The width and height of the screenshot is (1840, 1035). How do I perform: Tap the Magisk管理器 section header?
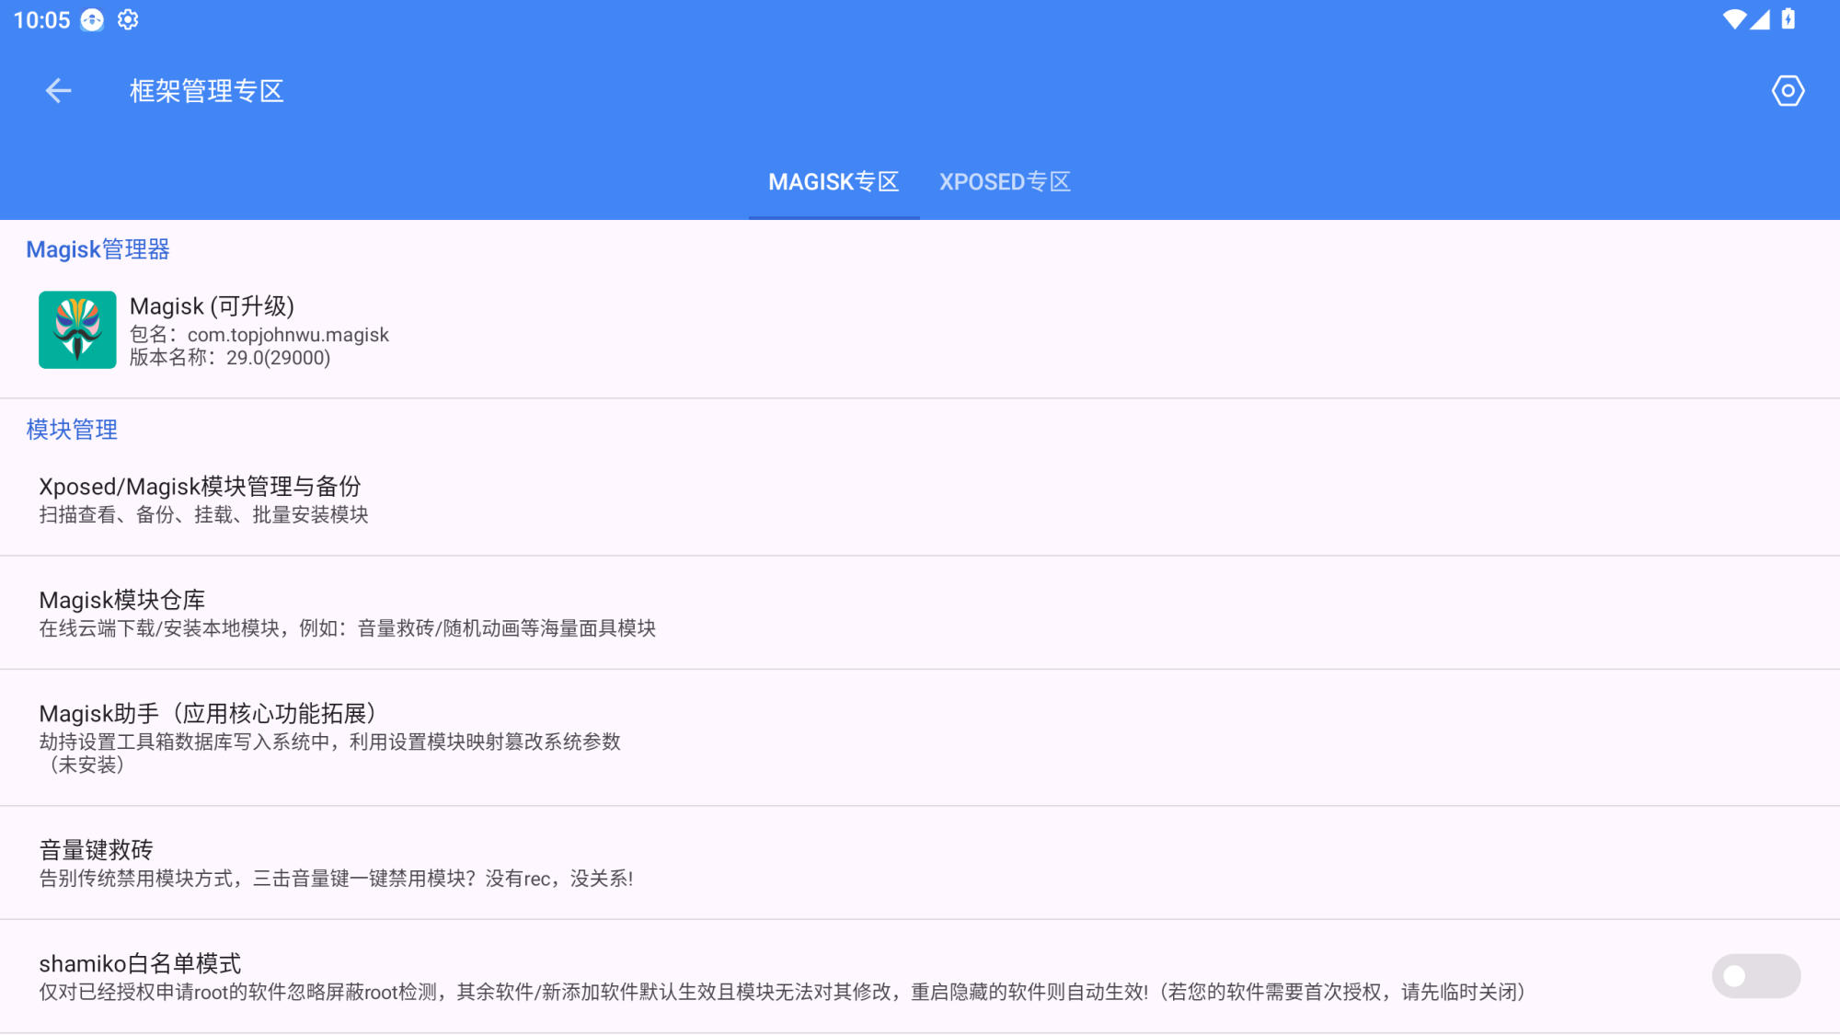pyautogui.click(x=98, y=249)
